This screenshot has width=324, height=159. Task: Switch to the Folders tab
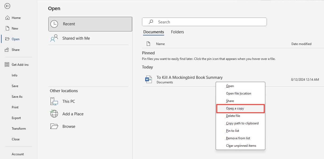point(177,32)
